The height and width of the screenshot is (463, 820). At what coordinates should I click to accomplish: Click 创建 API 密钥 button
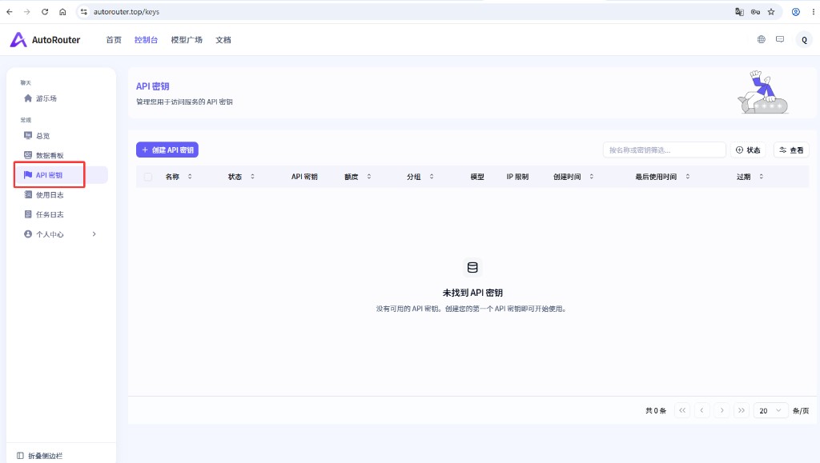click(x=167, y=150)
